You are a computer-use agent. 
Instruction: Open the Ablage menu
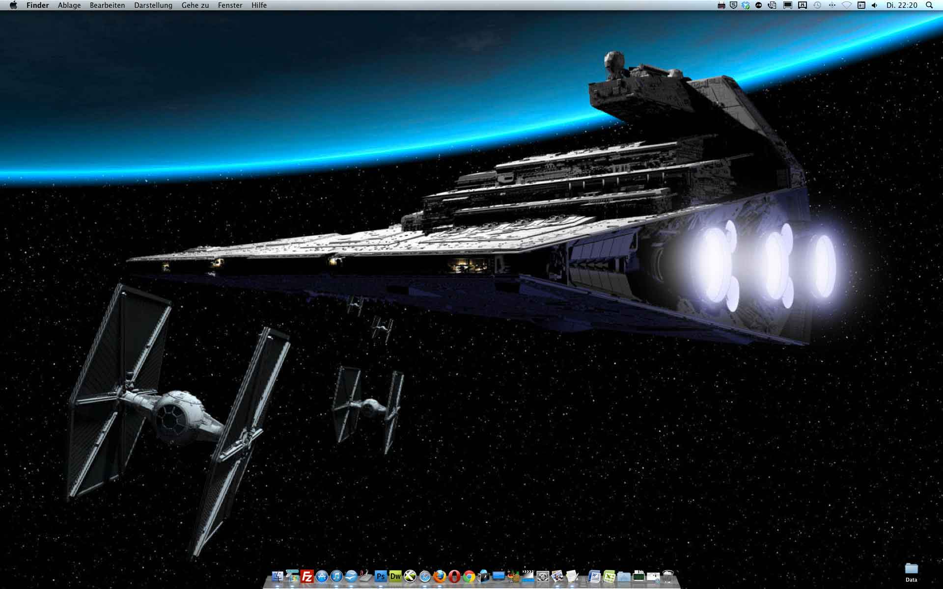pos(69,5)
